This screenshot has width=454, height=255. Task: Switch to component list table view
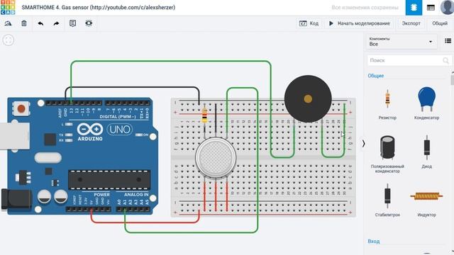coord(431,8)
